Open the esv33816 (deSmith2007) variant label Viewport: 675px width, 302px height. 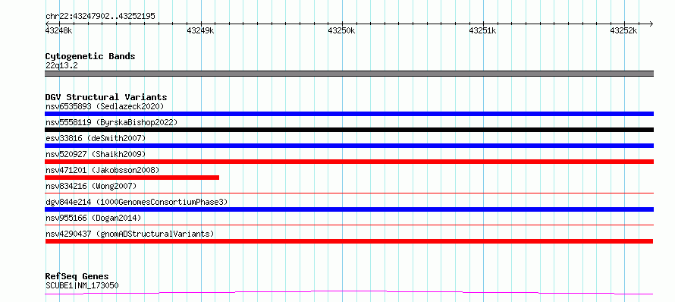pyautogui.click(x=96, y=138)
